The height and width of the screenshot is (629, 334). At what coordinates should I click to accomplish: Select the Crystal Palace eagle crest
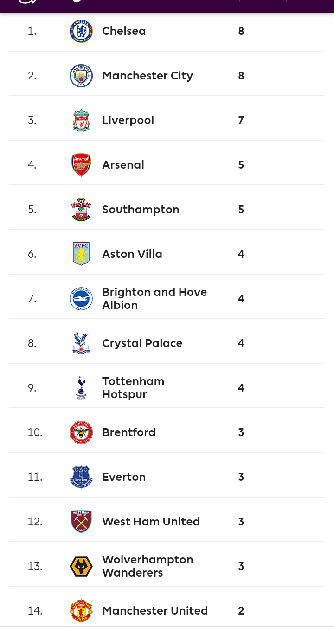pyautogui.click(x=81, y=343)
